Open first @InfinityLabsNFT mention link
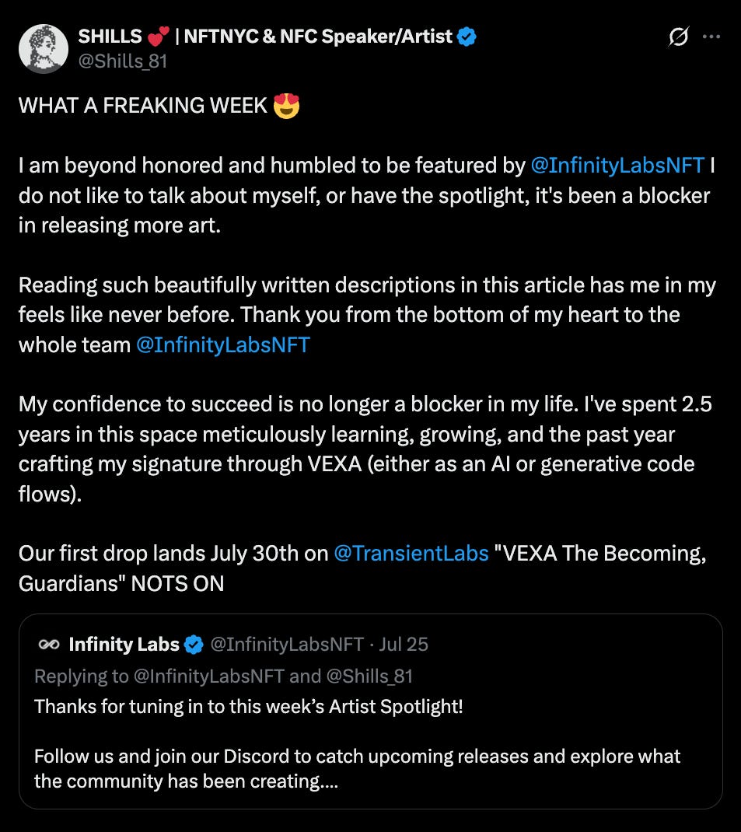 [617, 165]
